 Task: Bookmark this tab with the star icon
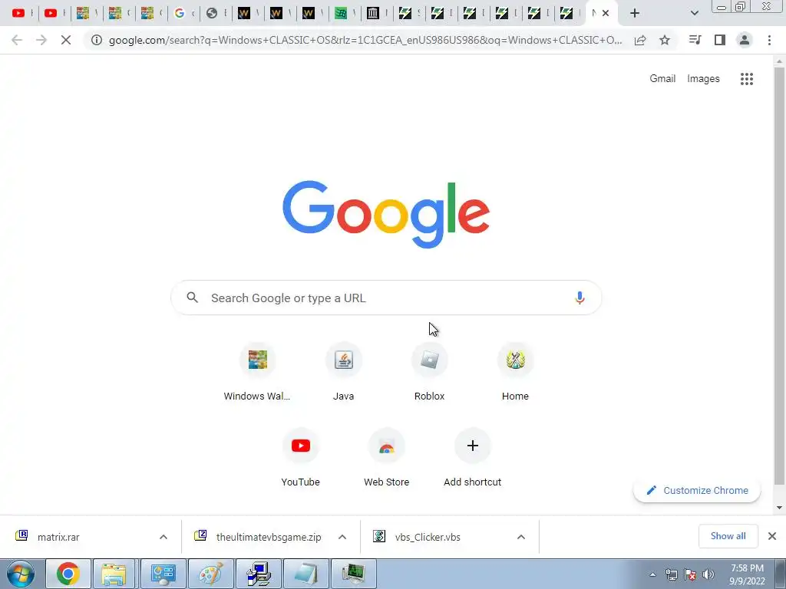[x=665, y=40]
